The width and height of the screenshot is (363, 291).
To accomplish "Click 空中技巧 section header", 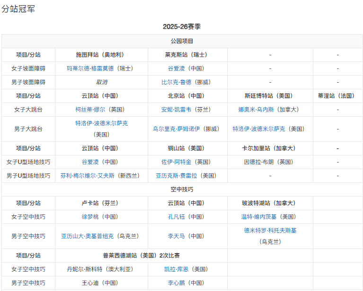I will [182, 189].
